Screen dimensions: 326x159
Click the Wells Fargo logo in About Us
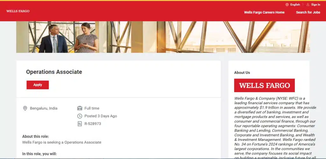point(265,85)
